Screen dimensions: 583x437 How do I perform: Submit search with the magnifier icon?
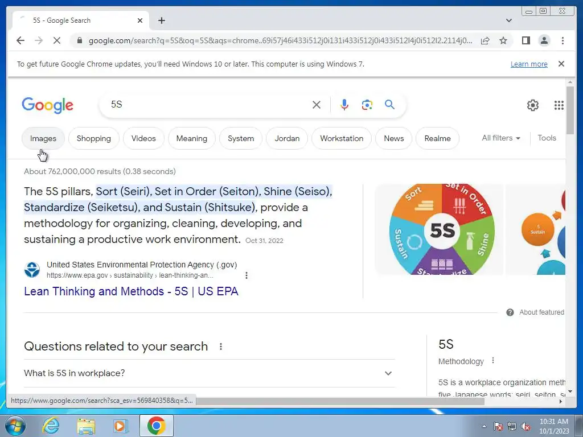(389, 105)
